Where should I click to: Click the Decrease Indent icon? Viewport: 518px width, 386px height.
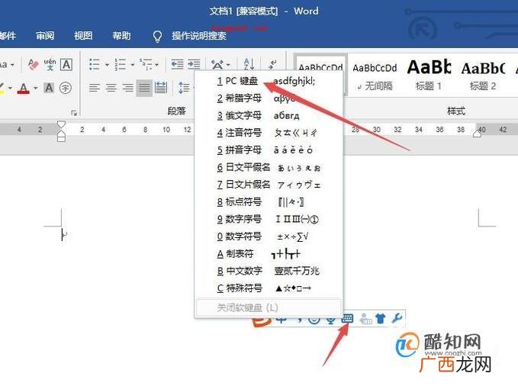coord(178,64)
